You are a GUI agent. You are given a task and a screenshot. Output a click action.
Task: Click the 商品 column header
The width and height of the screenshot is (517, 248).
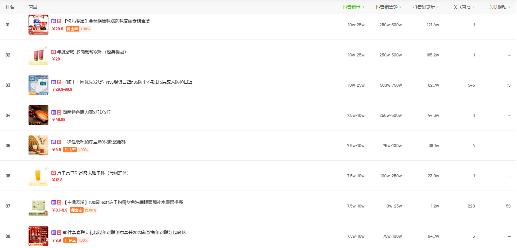[x=33, y=7]
